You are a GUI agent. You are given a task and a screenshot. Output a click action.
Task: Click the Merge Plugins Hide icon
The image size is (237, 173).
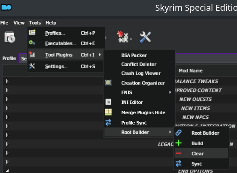108,112
